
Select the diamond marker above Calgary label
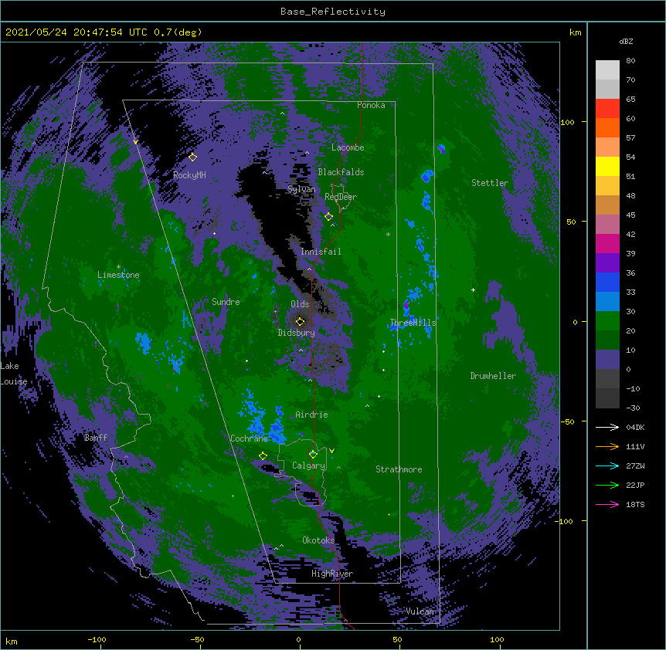[x=313, y=455]
